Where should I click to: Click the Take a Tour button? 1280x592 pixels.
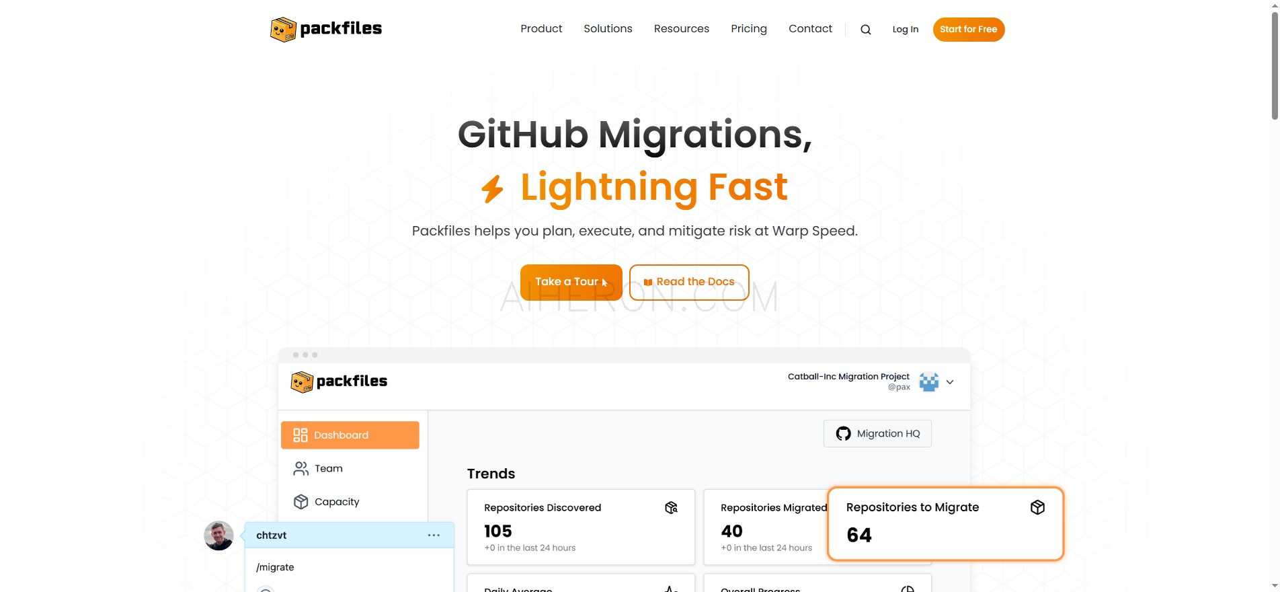pos(571,282)
